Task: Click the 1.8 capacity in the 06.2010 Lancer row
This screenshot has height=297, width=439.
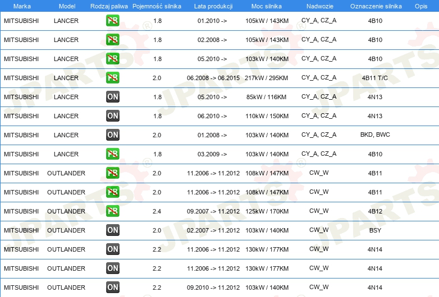Action: [x=157, y=116]
